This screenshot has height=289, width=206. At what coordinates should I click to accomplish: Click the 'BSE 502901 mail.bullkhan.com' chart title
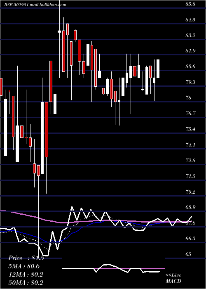click(35, 5)
